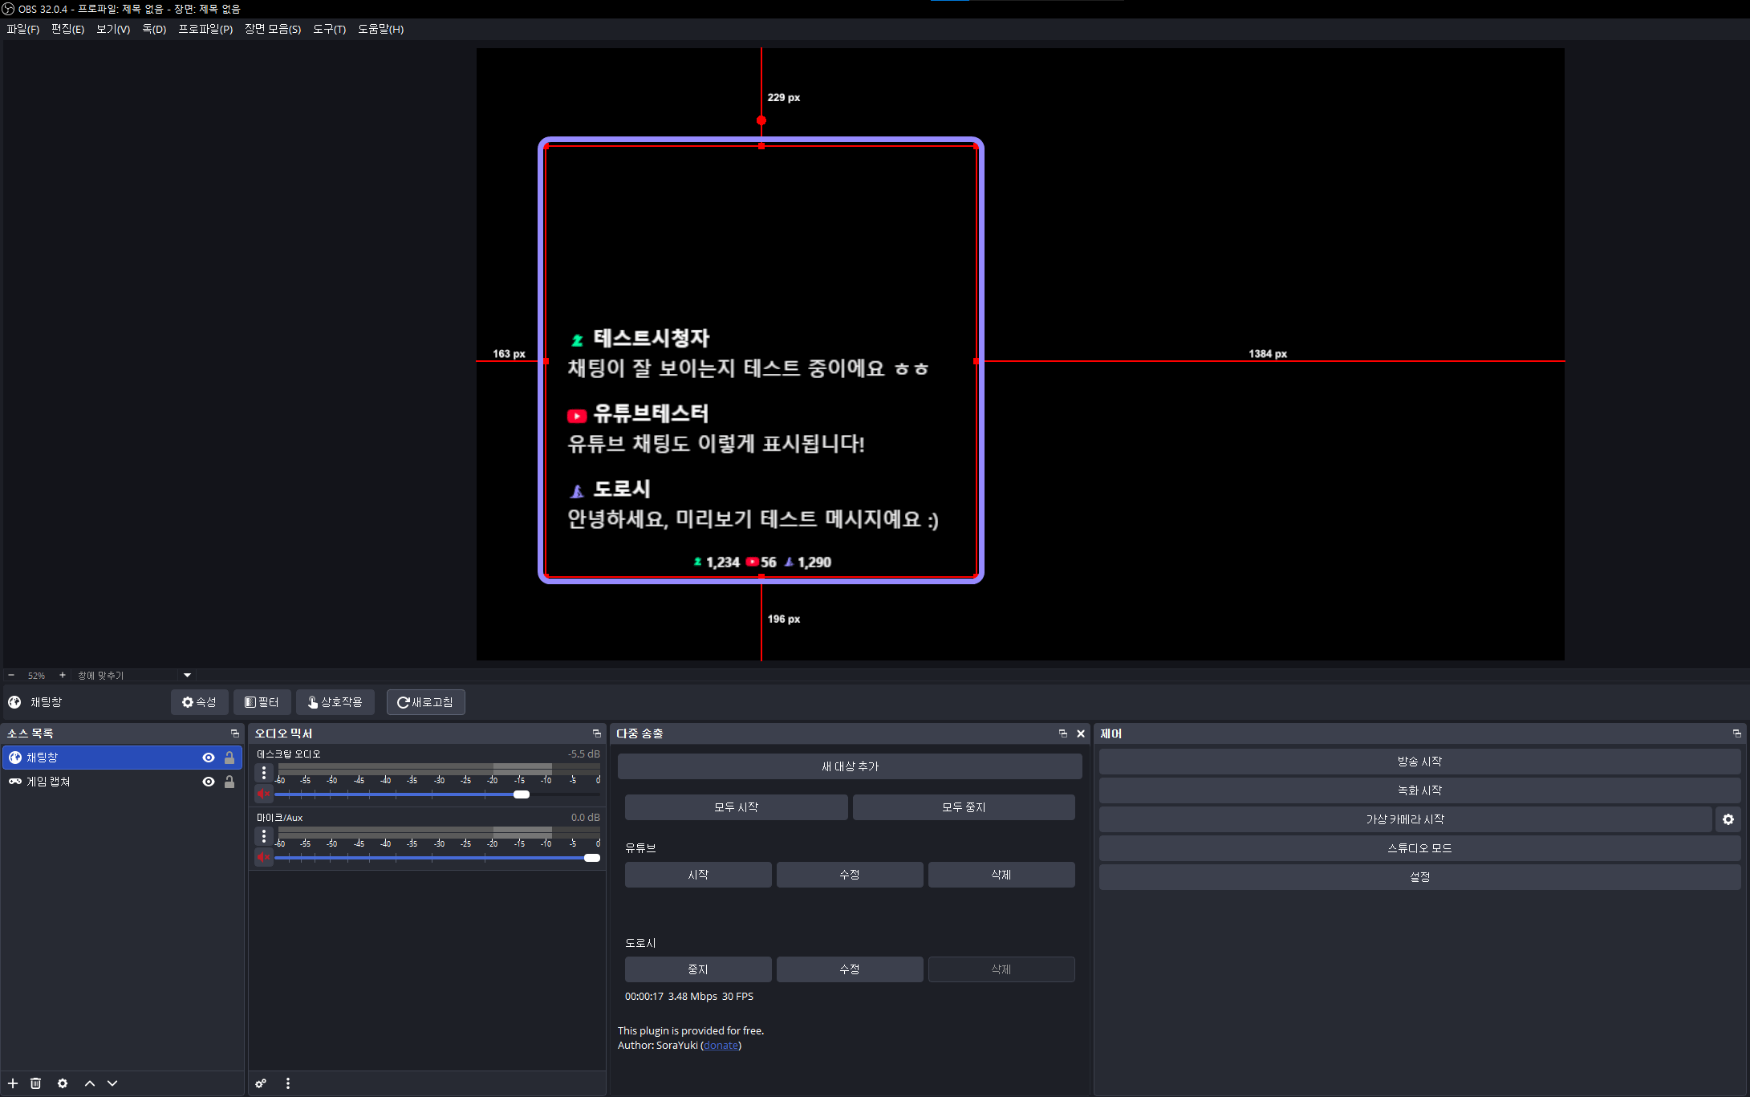This screenshot has width=1750, height=1097.
Task: Click 모두 중지 button
Action: point(964,807)
